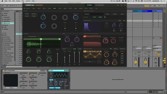Toggle the KEY map mode button
167x94 pixels.
click(x=150, y=6)
